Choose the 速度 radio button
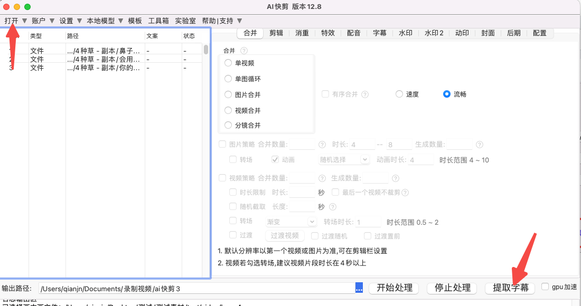The image size is (581, 306). [x=399, y=94]
